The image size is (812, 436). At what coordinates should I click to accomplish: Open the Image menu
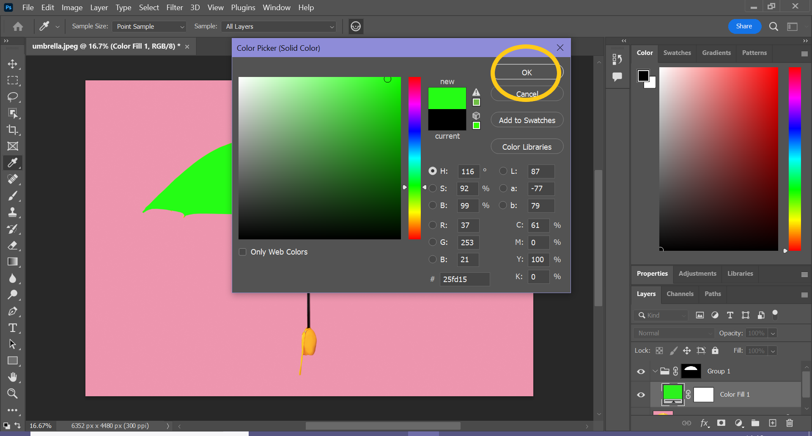coord(72,8)
